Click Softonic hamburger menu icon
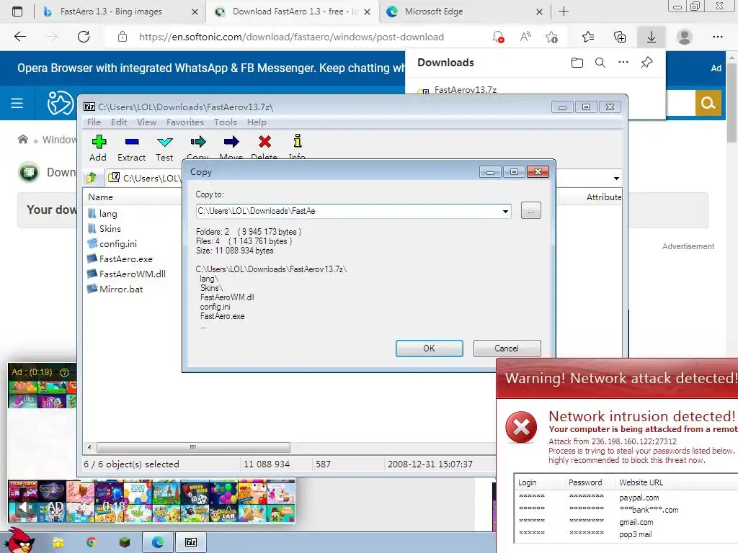 17,103
